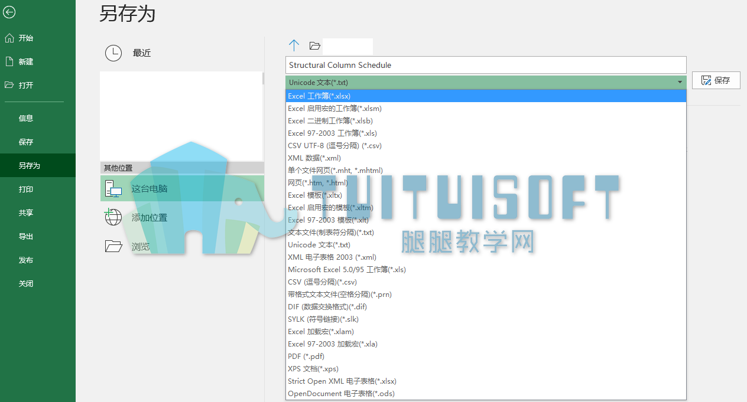Viewport: 747px width, 402px height.
Task: Select XML 电子表格 2003 (*.xml) option
Action: tap(486, 257)
